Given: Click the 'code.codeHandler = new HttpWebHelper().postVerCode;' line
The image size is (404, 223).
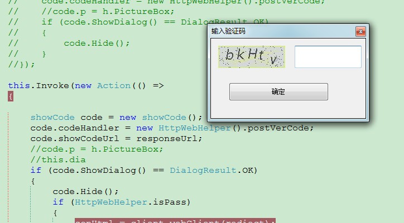Looking at the screenshot, I should click(x=172, y=128).
